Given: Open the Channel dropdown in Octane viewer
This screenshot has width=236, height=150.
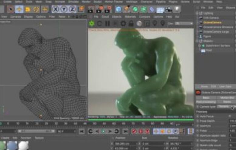Looking at the screenshot, I should pos(184,24).
